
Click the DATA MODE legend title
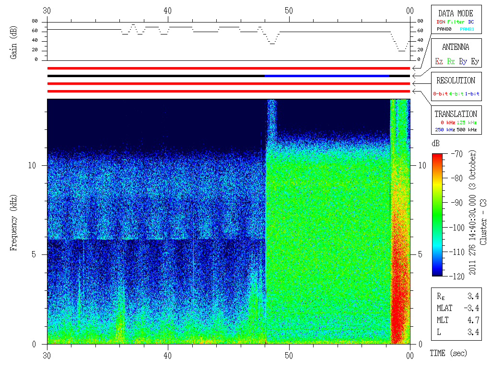456,13
